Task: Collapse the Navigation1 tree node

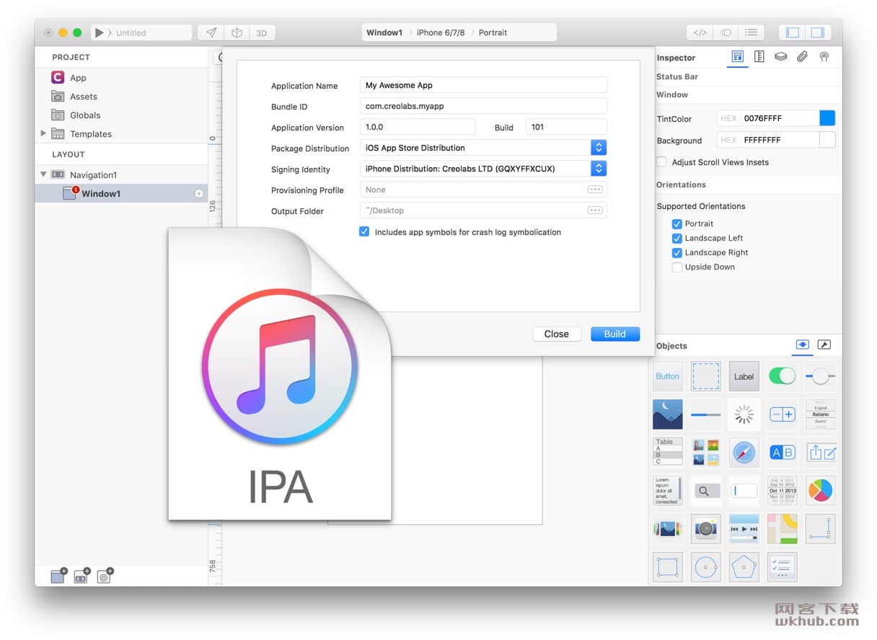Action: pos(43,174)
